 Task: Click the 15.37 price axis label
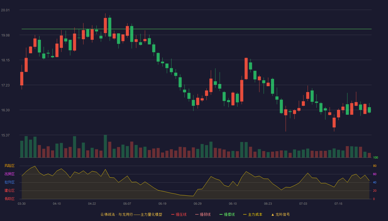[x=5, y=135]
